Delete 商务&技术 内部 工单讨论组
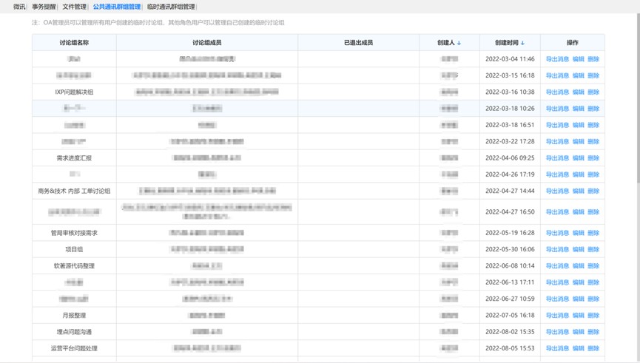Viewport: 640px width, 363px height. tap(593, 191)
